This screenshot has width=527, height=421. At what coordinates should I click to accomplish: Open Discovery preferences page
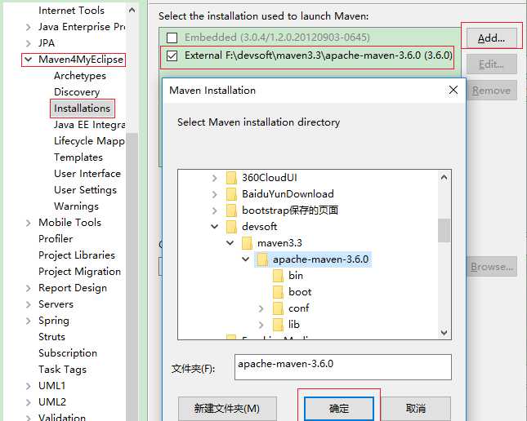click(77, 92)
